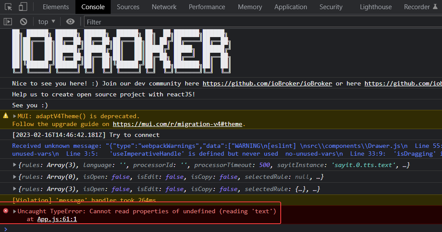
Task: Click the red error icon beside TypeError
Action: [6, 211]
